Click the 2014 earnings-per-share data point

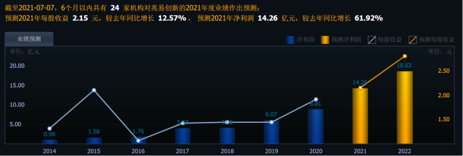coord(50,129)
